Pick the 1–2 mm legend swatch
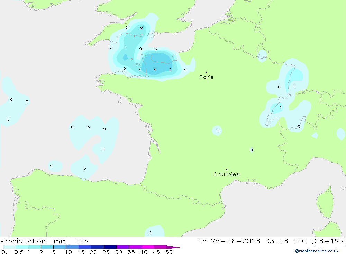Screen dimensions: 346x254 [x=35, y=247]
